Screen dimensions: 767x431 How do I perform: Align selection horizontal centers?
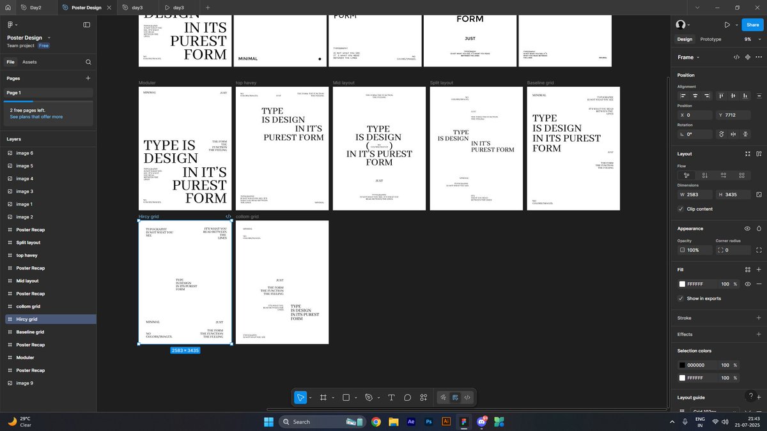pyautogui.click(x=695, y=96)
